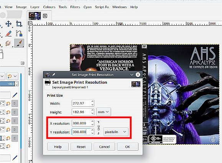
Task: Open the pixels/in resolution unit dropdown
Action: [116, 132]
